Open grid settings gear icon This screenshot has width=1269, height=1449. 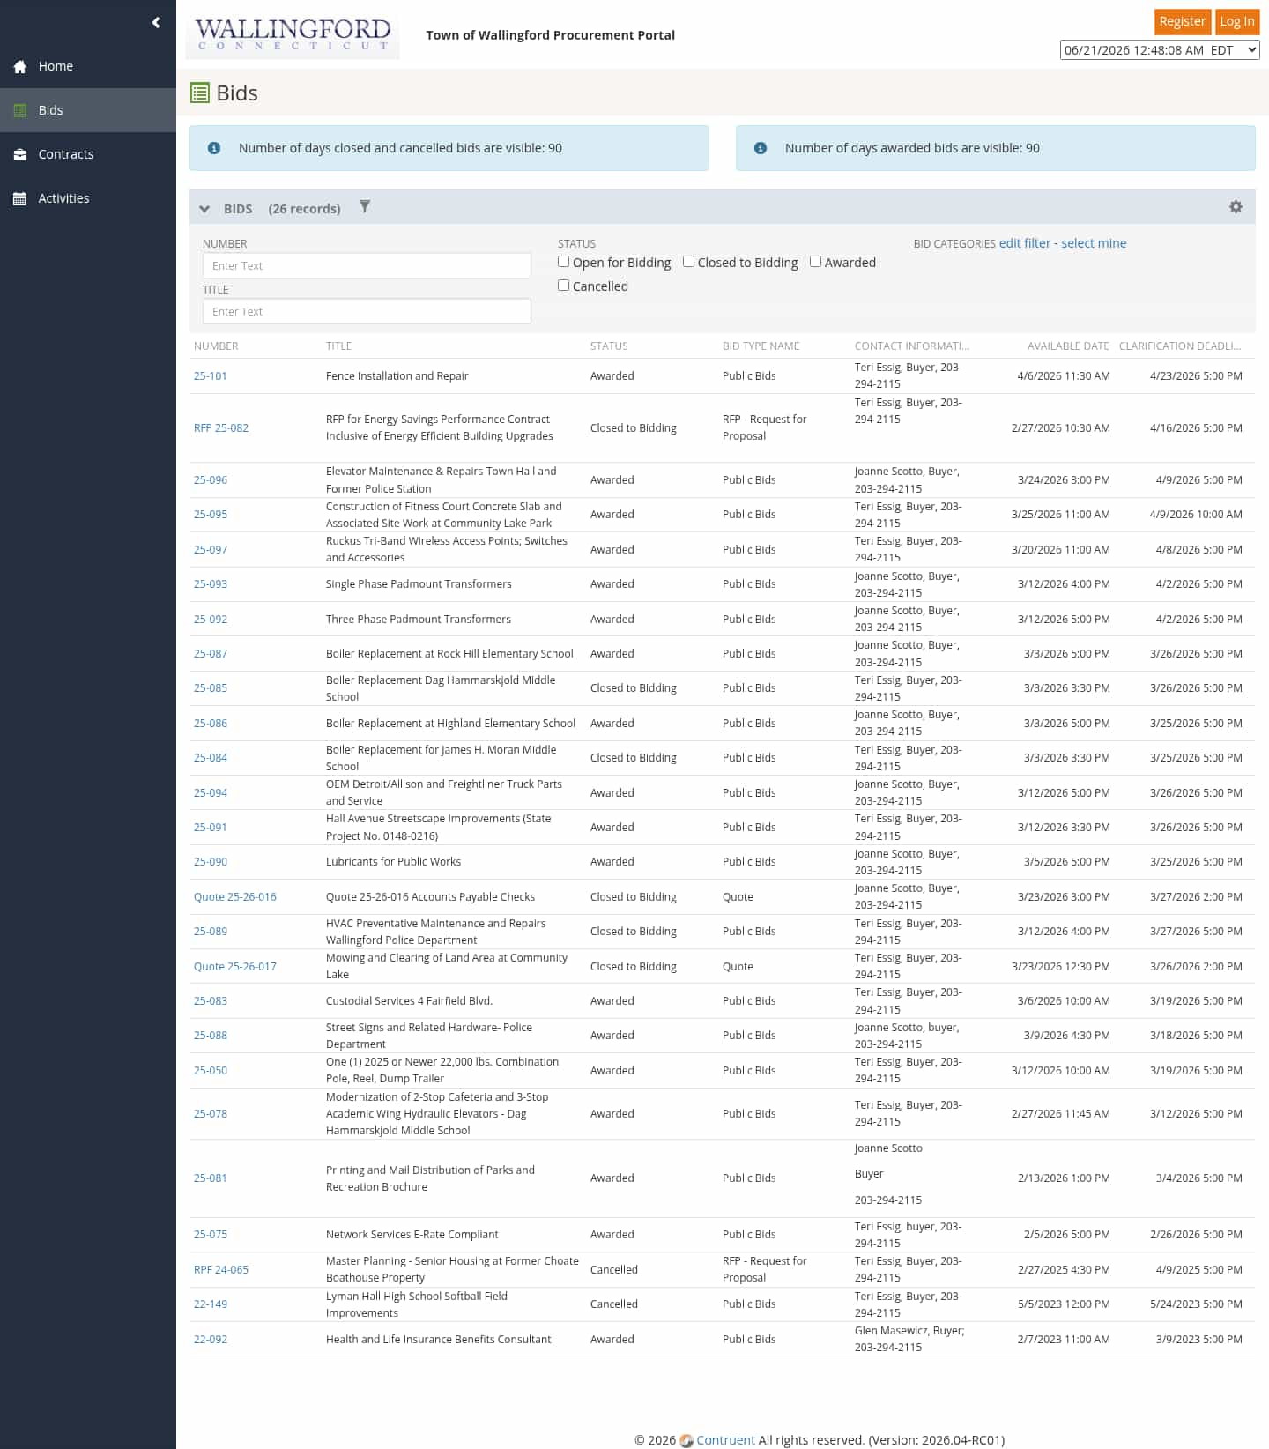pos(1236,206)
